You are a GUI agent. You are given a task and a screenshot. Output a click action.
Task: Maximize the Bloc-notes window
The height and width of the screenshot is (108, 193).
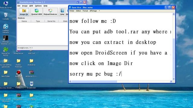170,7
